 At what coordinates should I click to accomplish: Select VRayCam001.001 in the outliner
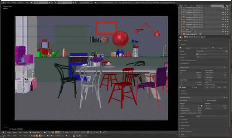[x=191, y=34]
